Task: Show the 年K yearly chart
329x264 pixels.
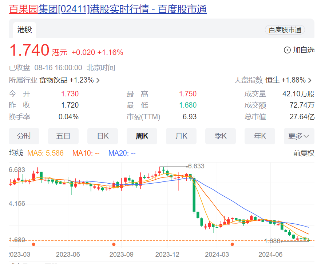Action: click(260, 136)
